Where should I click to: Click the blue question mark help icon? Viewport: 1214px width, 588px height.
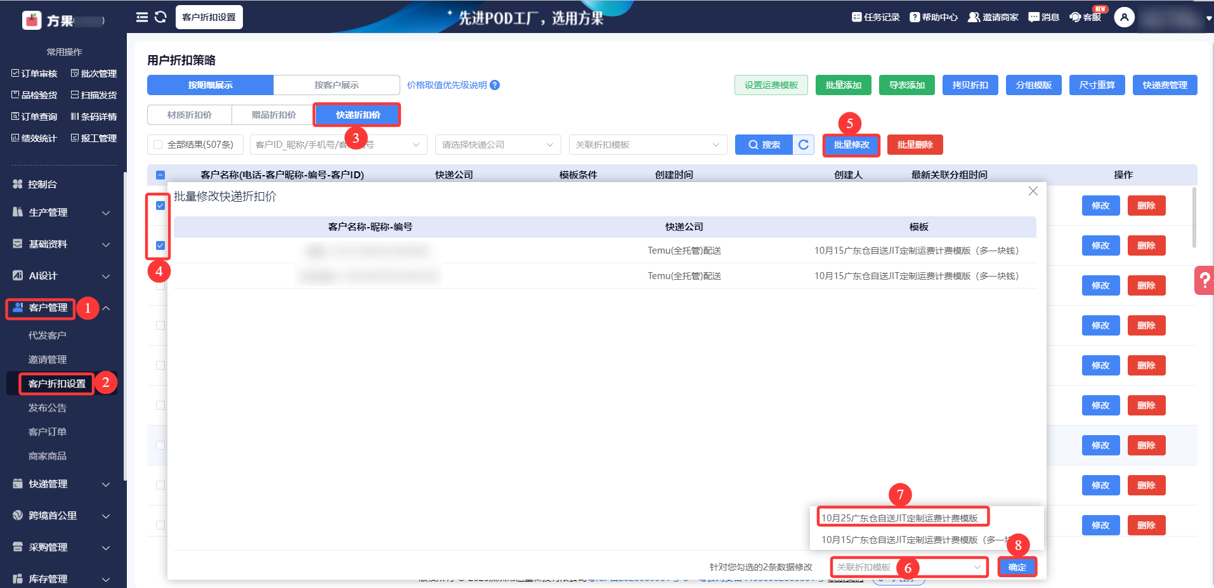495,85
